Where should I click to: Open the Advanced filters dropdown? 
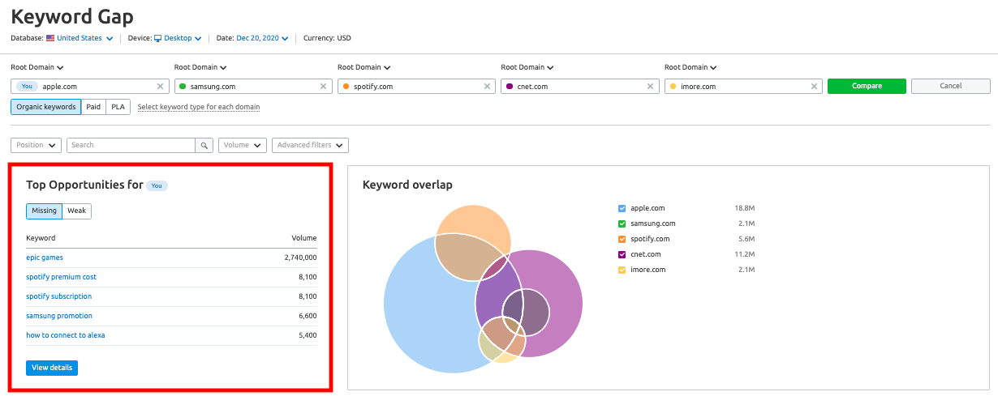pos(310,145)
